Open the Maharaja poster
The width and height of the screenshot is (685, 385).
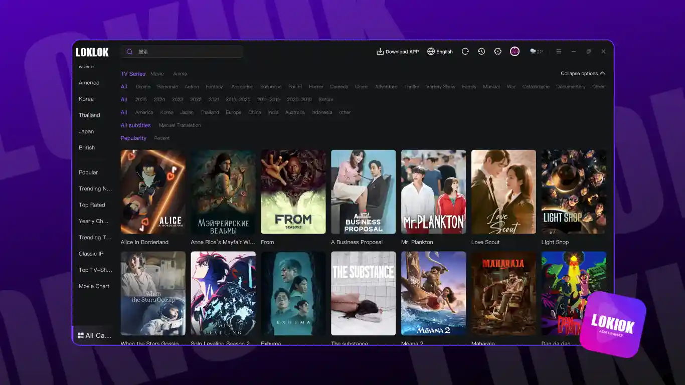(504, 293)
